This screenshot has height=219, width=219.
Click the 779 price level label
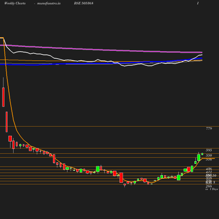tap(209, 128)
